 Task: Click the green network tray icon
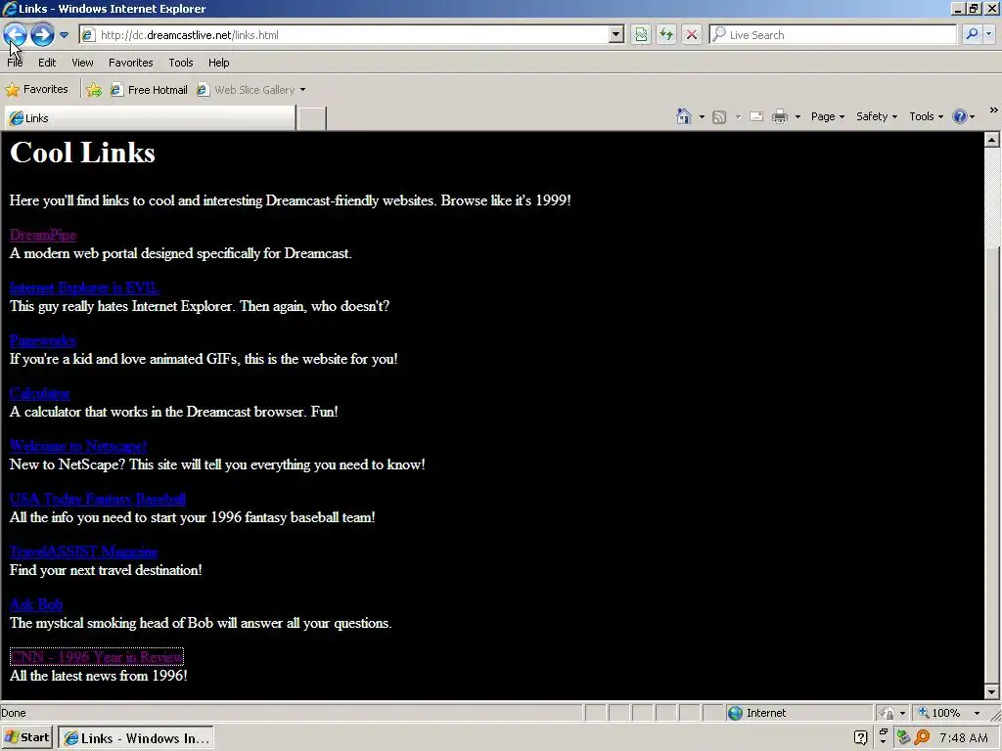click(x=903, y=738)
